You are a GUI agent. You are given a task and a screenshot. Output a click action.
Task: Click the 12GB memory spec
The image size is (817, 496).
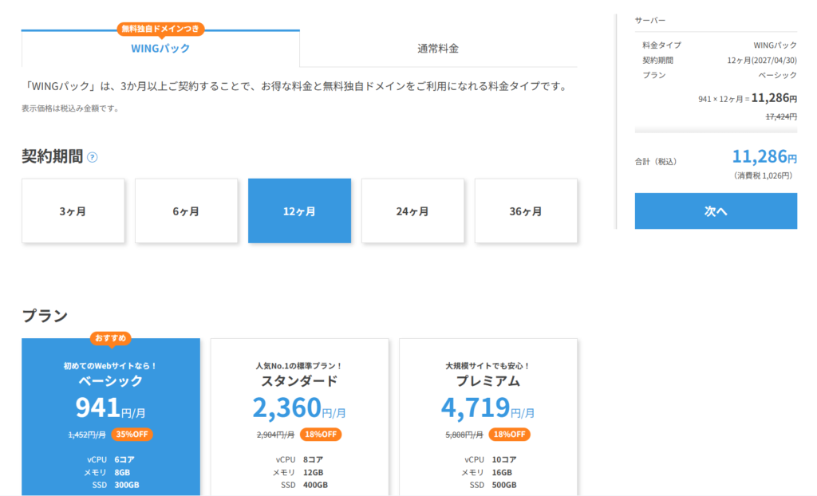tap(313, 473)
